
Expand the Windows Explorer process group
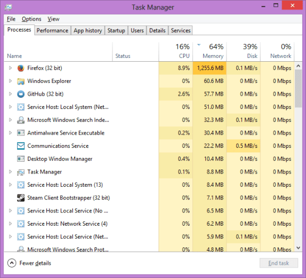click(11, 81)
